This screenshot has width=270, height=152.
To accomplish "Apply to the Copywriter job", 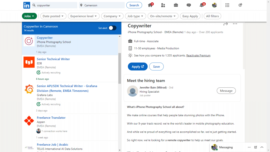I will (138, 66).
